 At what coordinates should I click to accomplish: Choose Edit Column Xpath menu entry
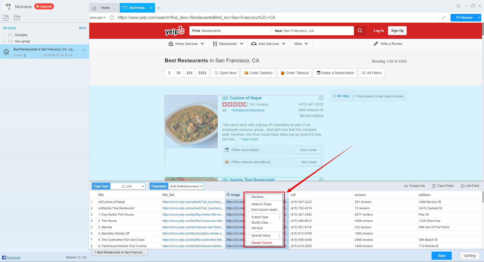[x=264, y=210]
